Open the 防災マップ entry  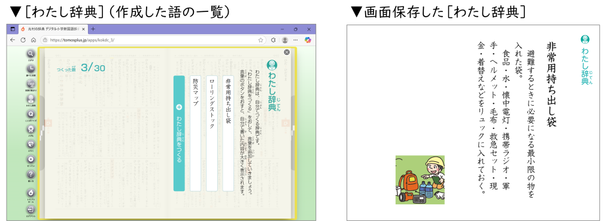pos(196,133)
